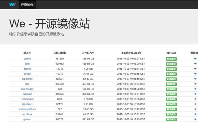Open the kali mirror link
This screenshot has height=122, width=198.
(27, 84)
